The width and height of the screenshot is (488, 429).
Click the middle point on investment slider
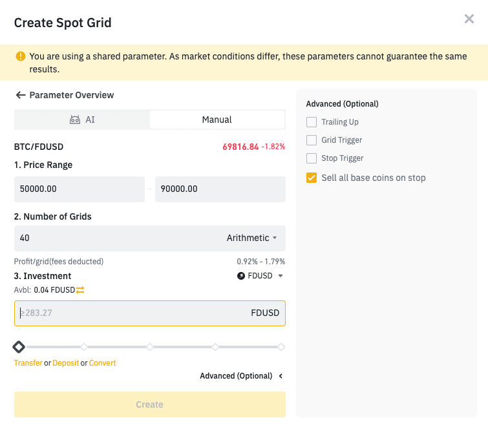[150, 347]
